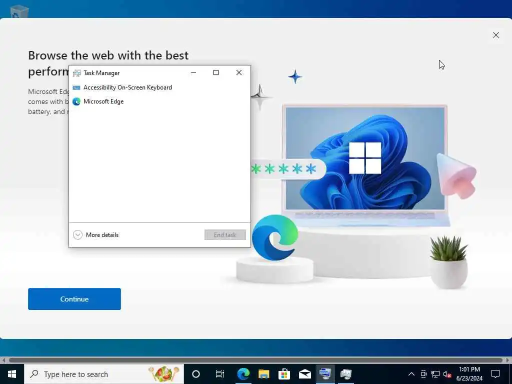Switch to Task Manager taskbar icon
Image resolution: width=512 pixels, height=384 pixels.
pyautogui.click(x=346, y=374)
